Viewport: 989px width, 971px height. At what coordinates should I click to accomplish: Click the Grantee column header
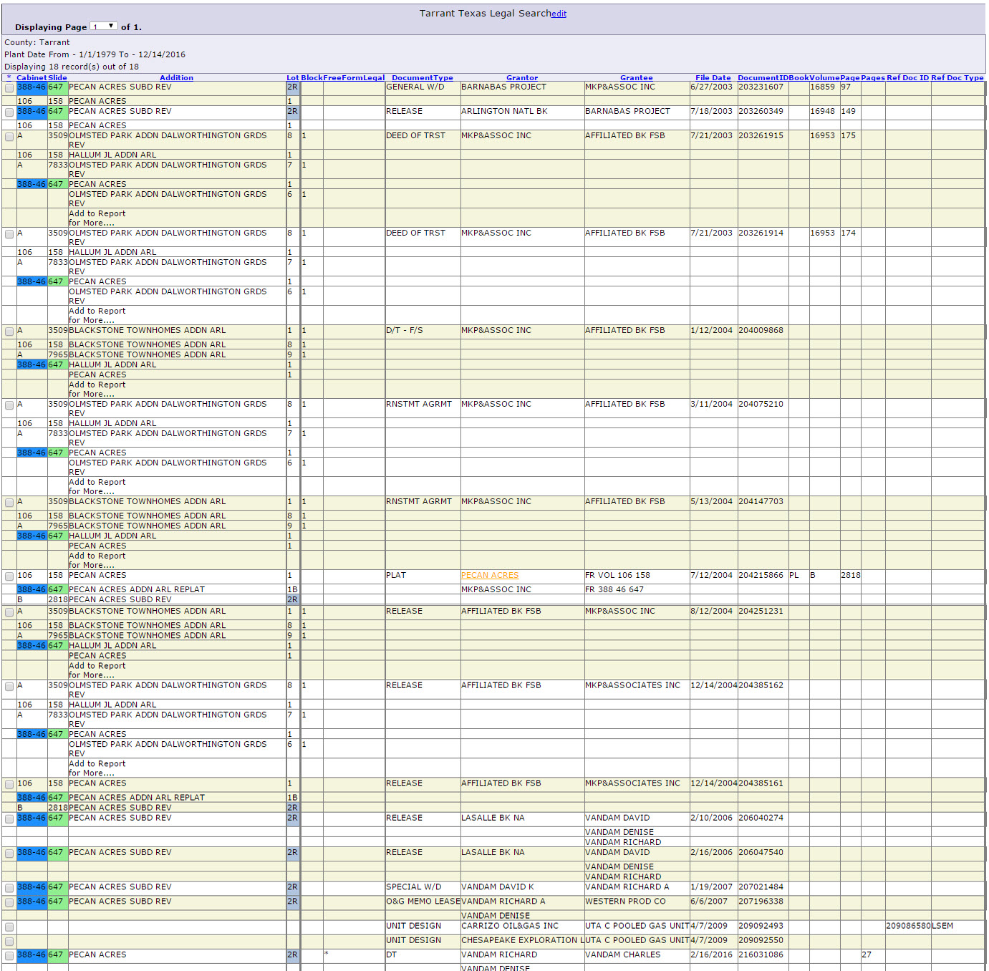636,78
